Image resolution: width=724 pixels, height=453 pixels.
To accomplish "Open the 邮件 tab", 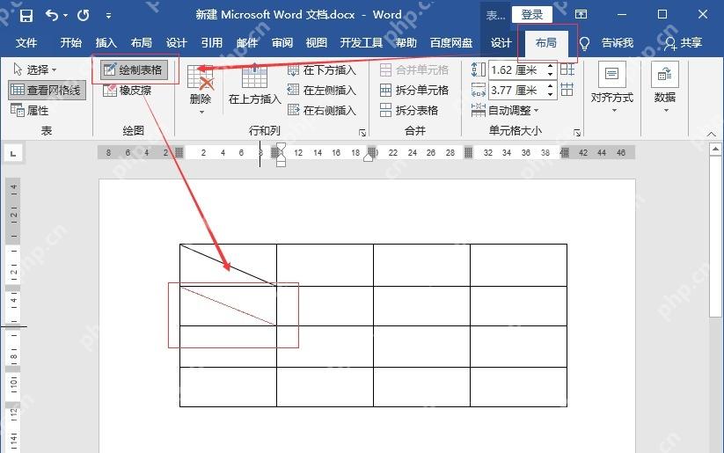I will coord(247,43).
